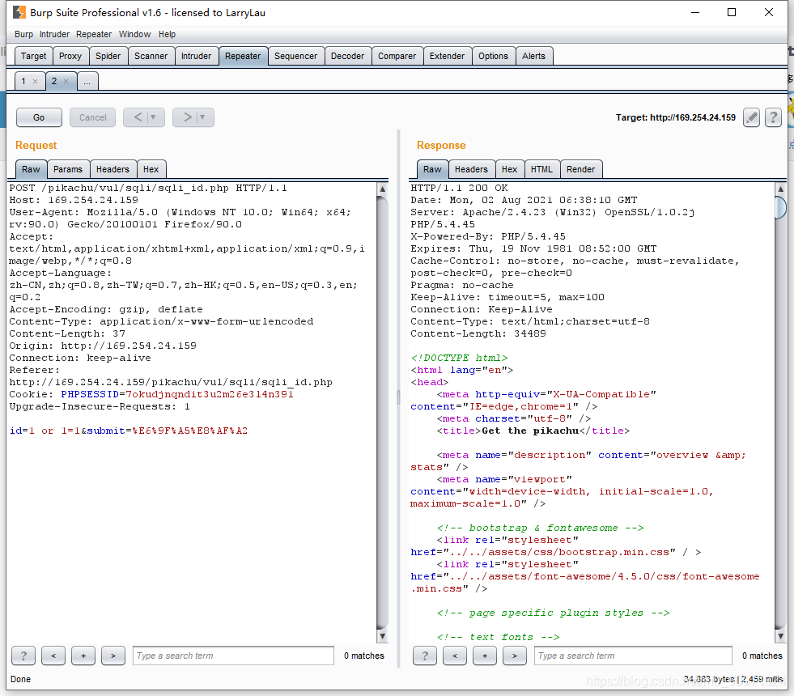
Task: Focus the request search term field
Action: click(233, 656)
